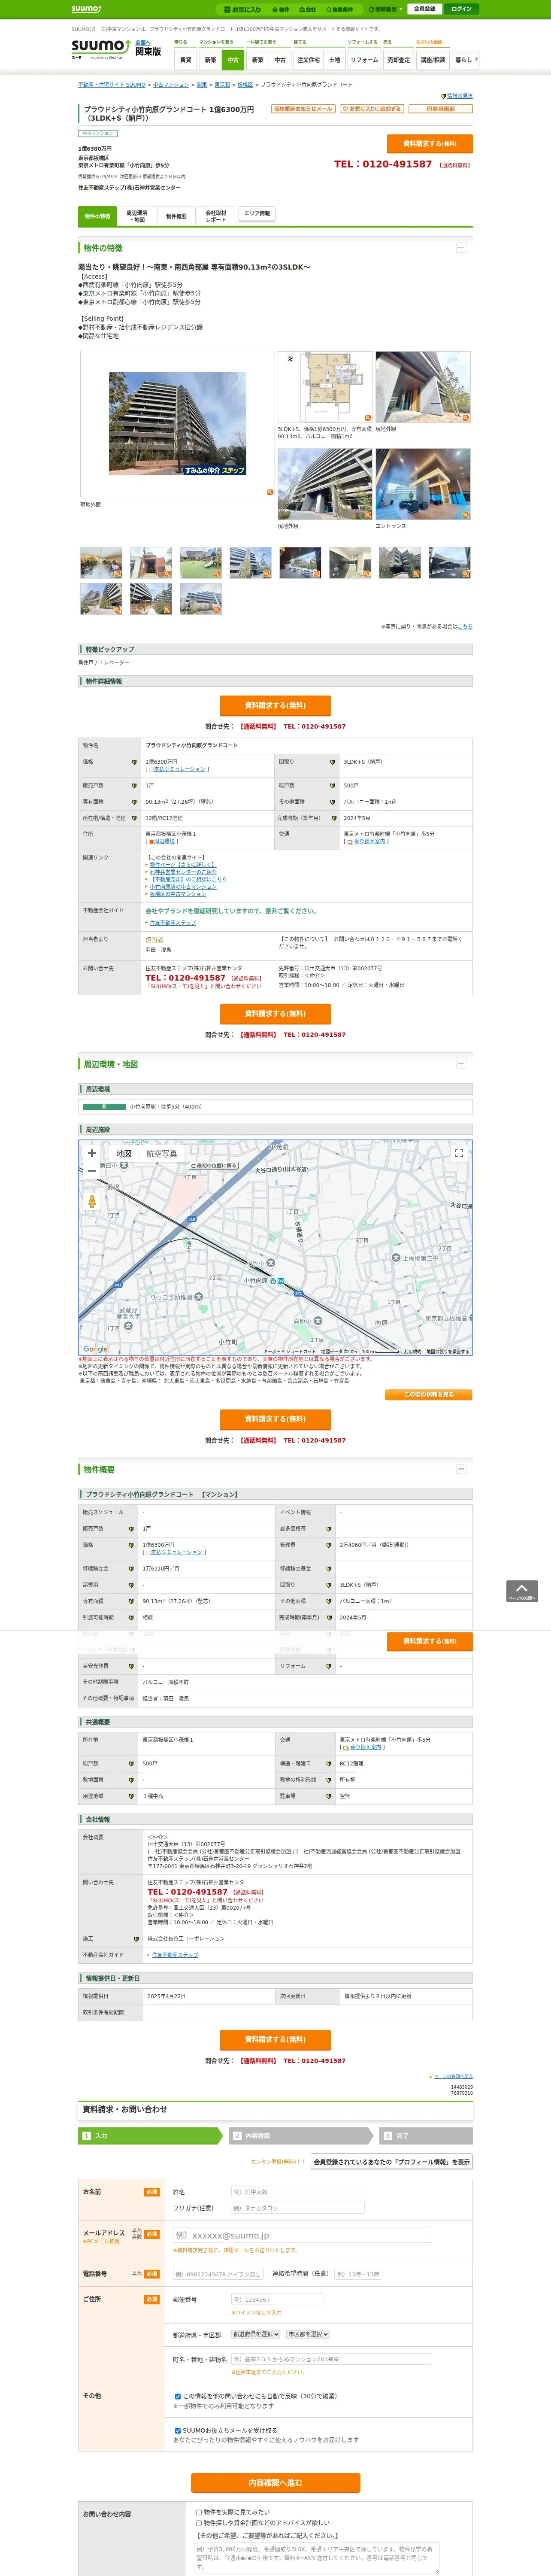Click 資料請求する(無料) button beside phone number
Screen dimensions: 551x2576
(430, 144)
